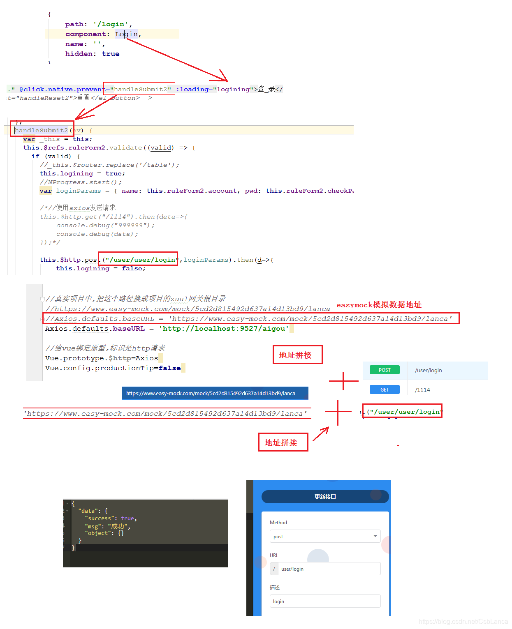This screenshot has width=512, height=629.
Task: Click the Axios.defaults.baseURL localhost:9527/aigou line
Action: [x=167, y=329]
